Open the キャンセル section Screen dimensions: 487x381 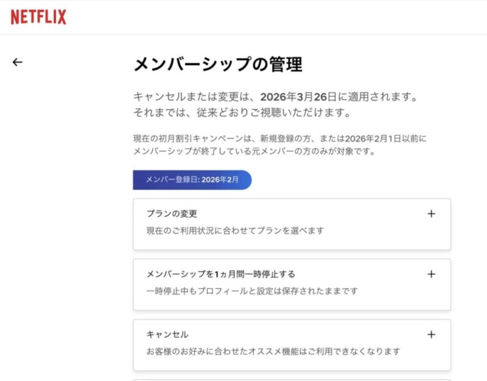pyautogui.click(x=167, y=334)
